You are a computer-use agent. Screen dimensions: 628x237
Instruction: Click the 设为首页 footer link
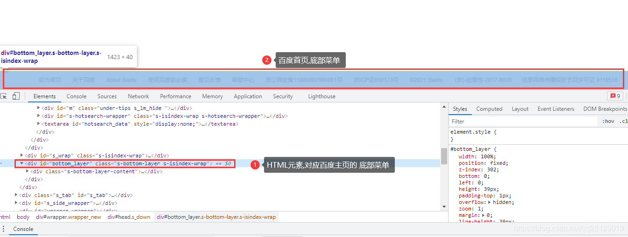(x=50, y=80)
